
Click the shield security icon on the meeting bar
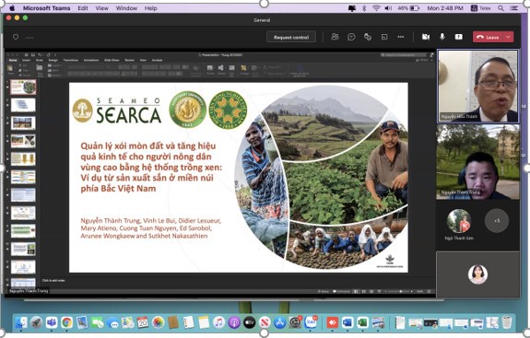(x=16, y=37)
